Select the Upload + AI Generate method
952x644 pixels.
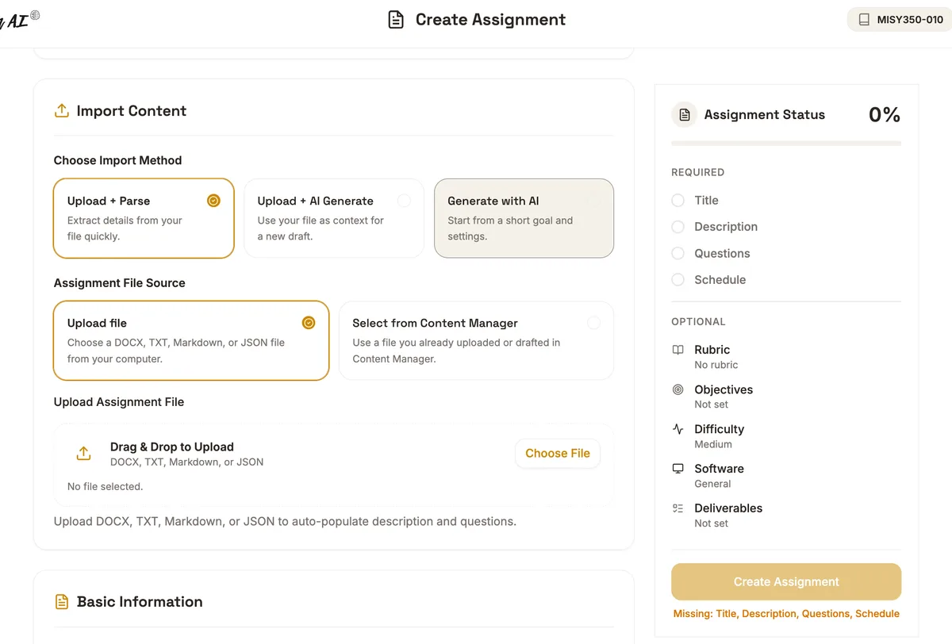tap(334, 218)
